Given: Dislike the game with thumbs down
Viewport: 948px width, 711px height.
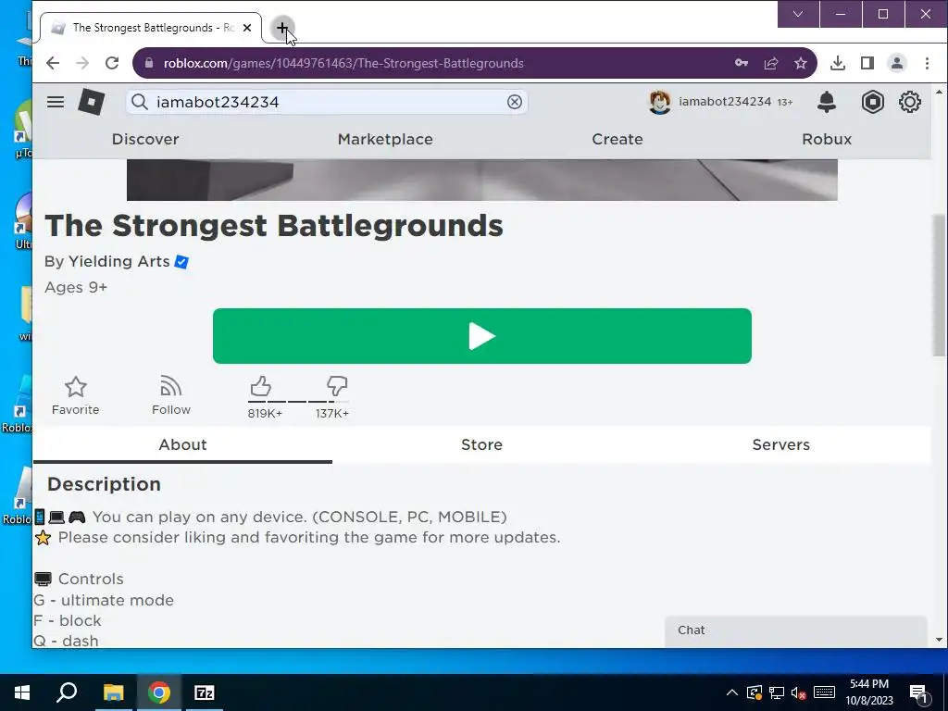Looking at the screenshot, I should [337, 386].
